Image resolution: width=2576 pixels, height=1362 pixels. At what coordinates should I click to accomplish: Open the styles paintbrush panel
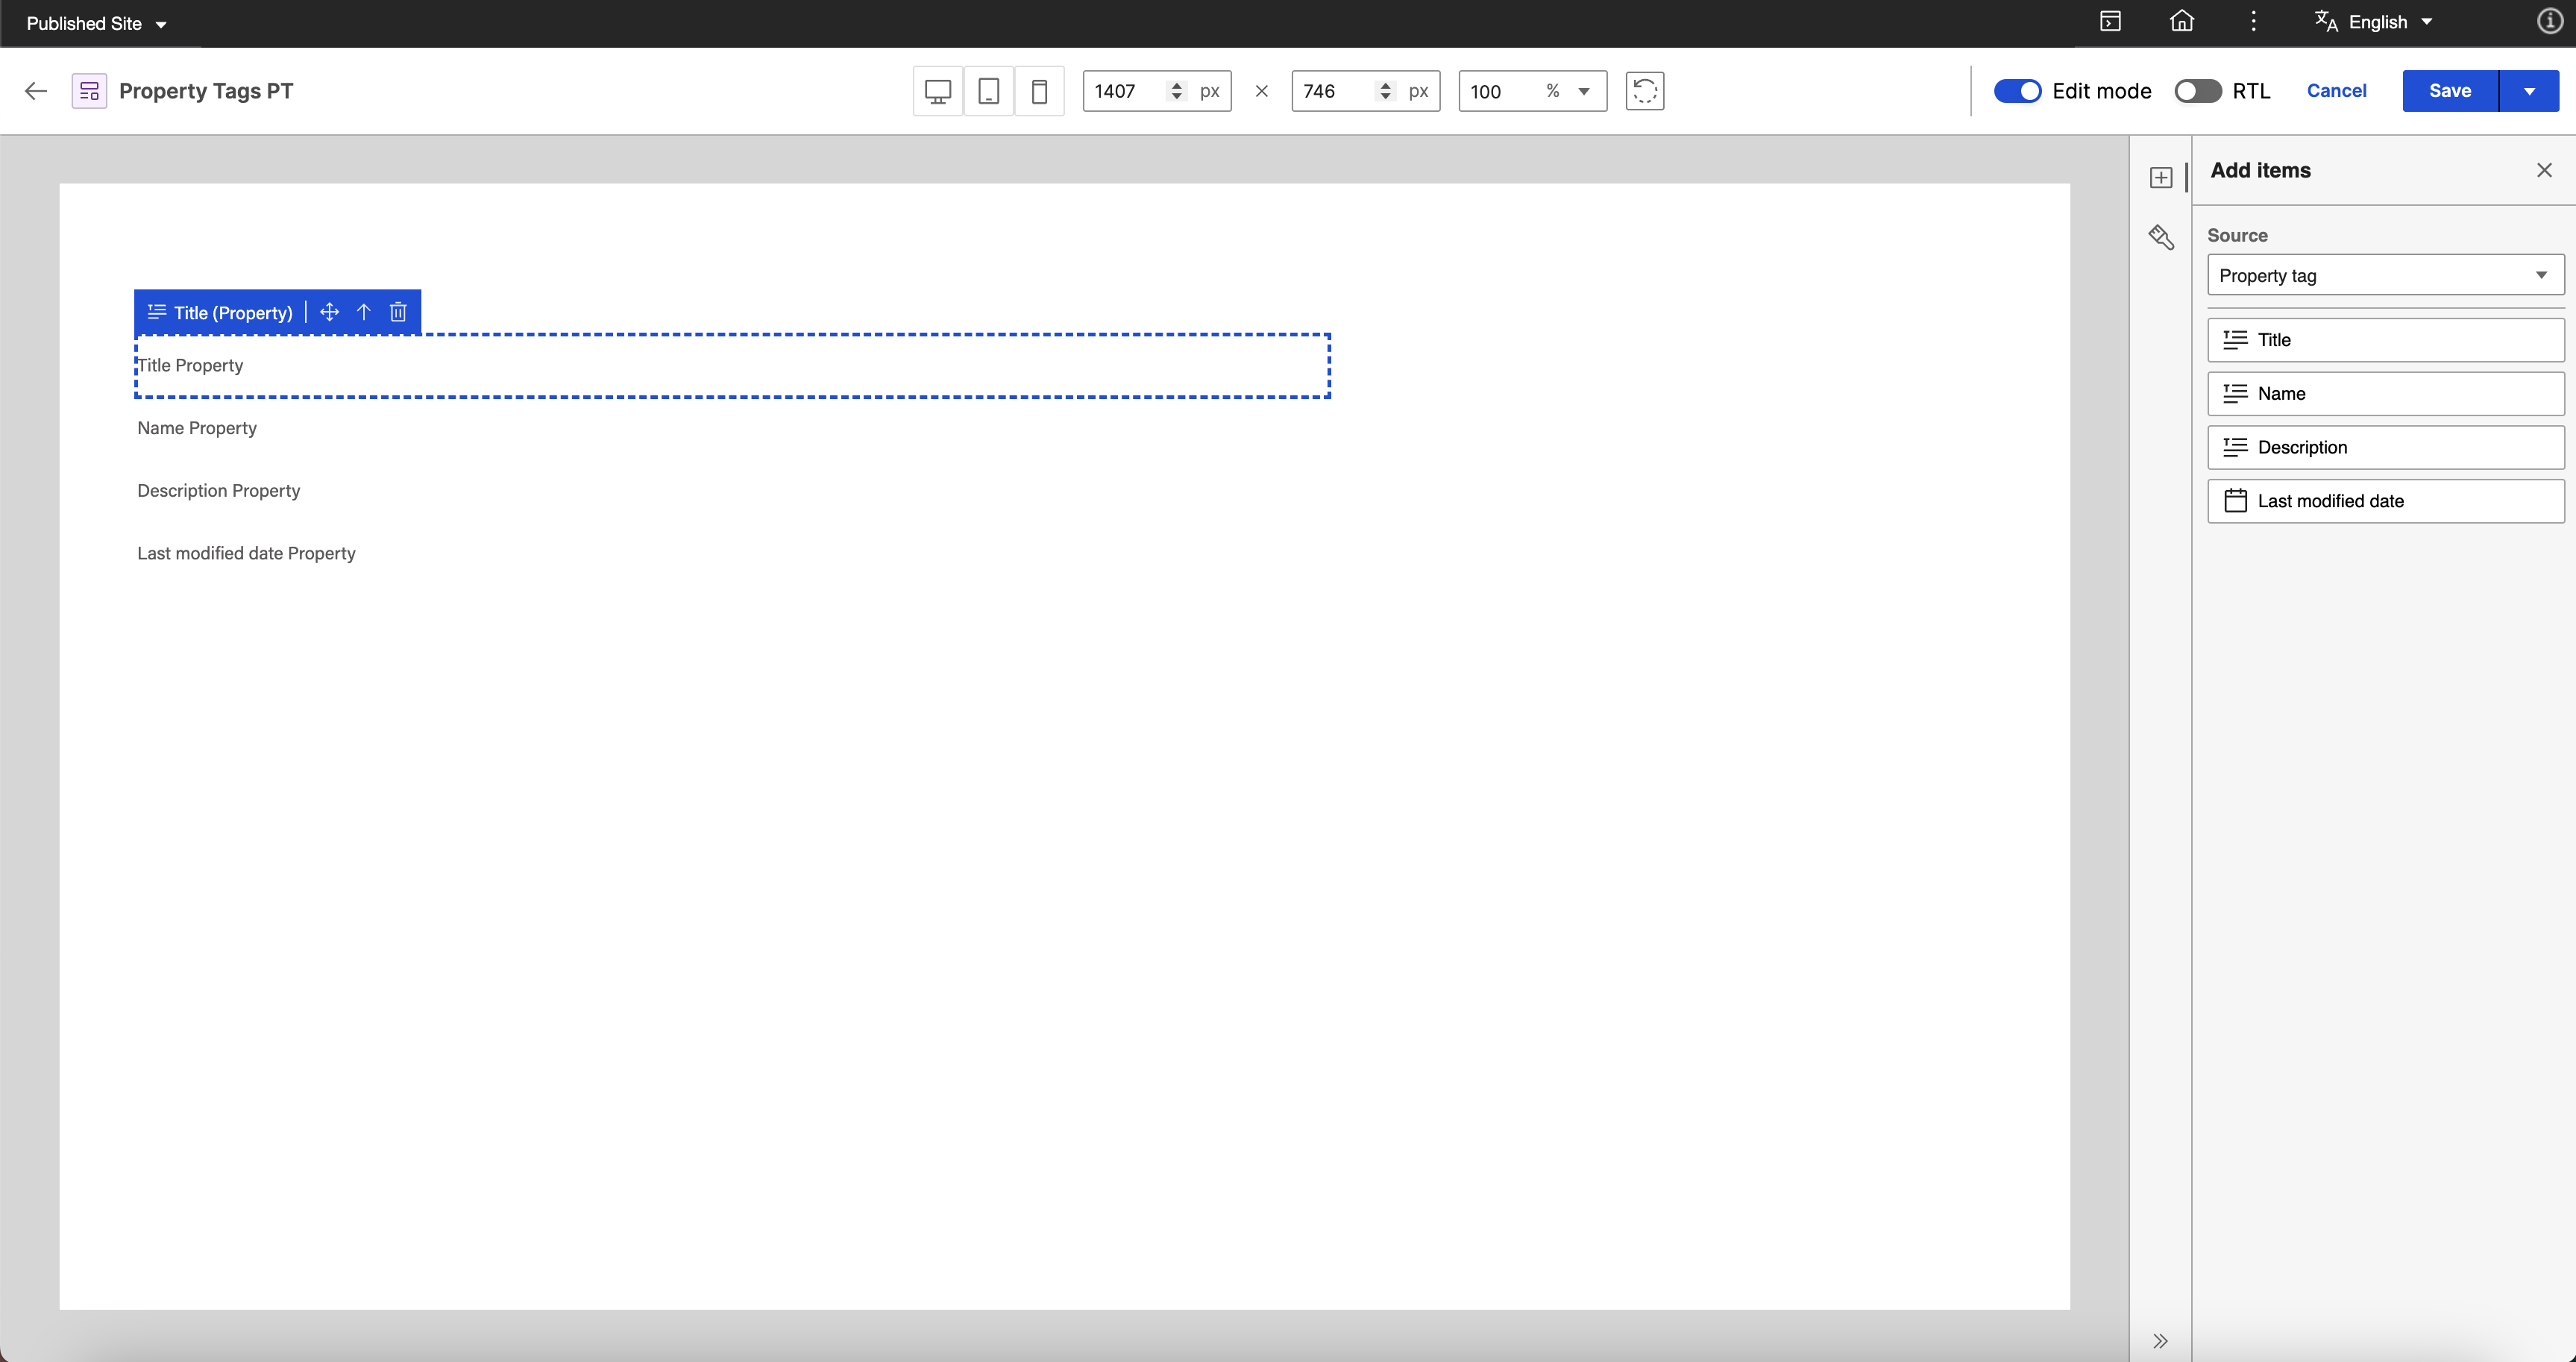click(2161, 237)
